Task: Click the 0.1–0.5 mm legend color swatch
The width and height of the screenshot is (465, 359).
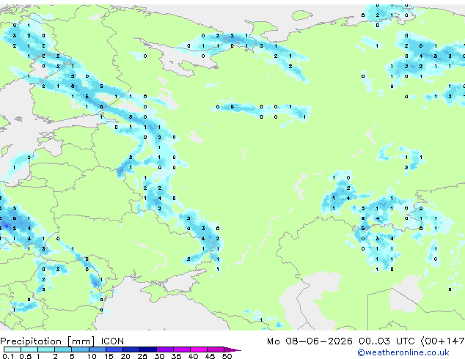Action: 12,349
